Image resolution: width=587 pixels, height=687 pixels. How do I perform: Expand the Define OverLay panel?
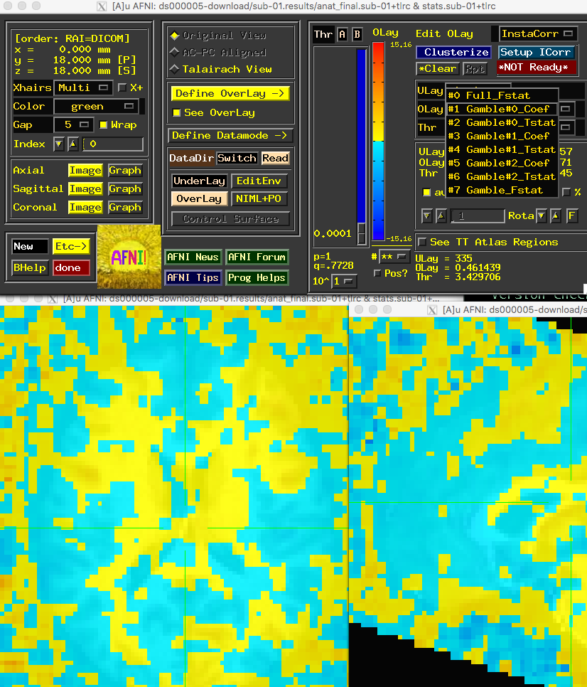point(230,93)
